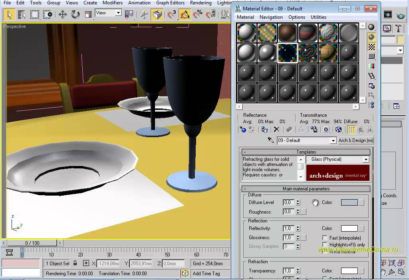Image resolution: width=409 pixels, height=280 pixels.
Task: Reset material with the X icon
Action: click(x=276, y=130)
